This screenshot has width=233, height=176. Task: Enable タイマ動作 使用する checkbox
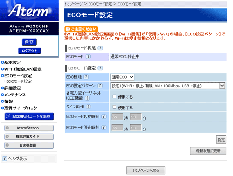[115, 107]
